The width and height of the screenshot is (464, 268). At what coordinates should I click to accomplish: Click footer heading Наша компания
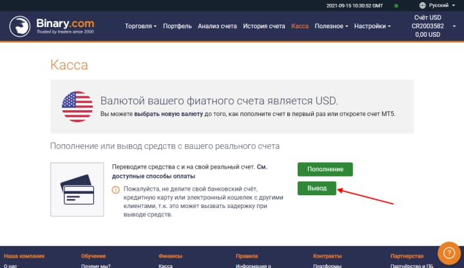coord(24,256)
